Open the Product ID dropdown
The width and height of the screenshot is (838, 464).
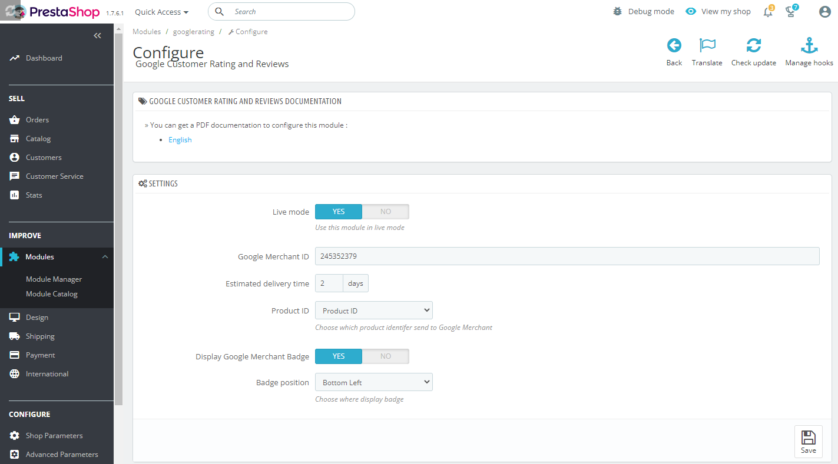tap(374, 311)
